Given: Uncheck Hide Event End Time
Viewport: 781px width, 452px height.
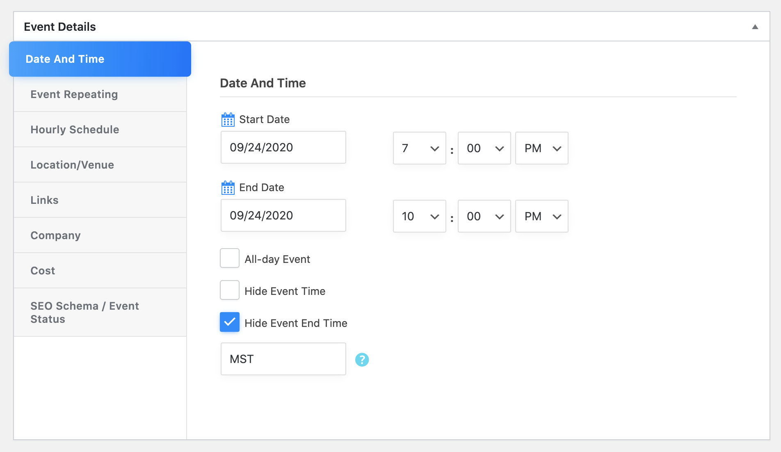Looking at the screenshot, I should (230, 322).
